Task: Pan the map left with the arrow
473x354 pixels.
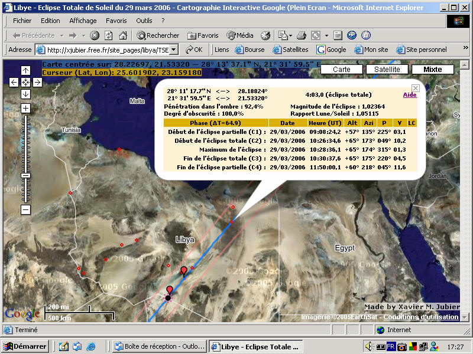Action: pos(14,82)
